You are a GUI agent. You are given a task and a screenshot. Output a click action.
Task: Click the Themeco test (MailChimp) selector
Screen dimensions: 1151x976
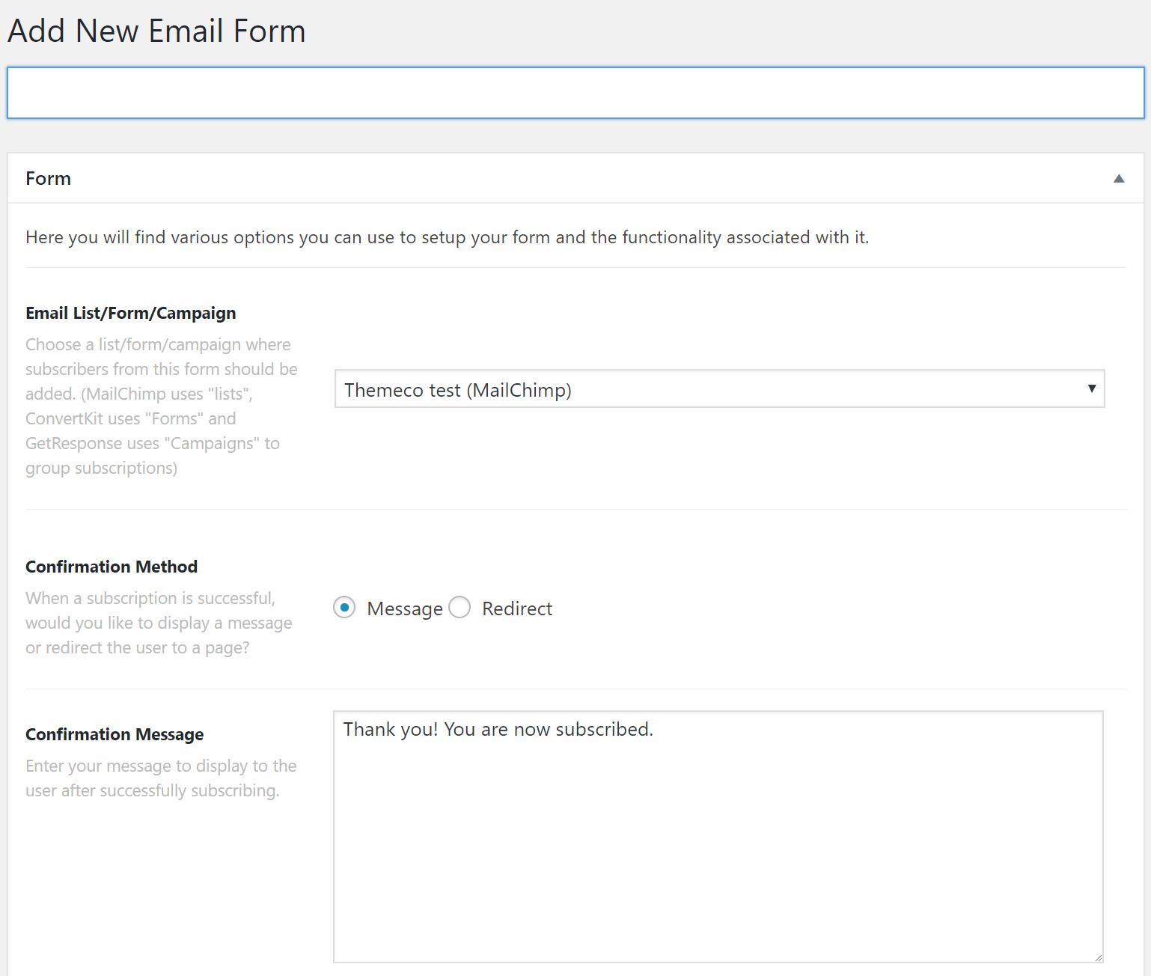click(x=718, y=389)
